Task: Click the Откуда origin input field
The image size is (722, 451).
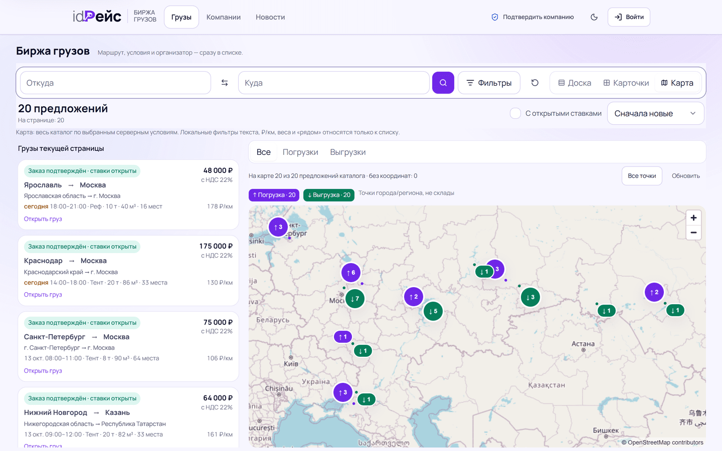Action: (115, 83)
